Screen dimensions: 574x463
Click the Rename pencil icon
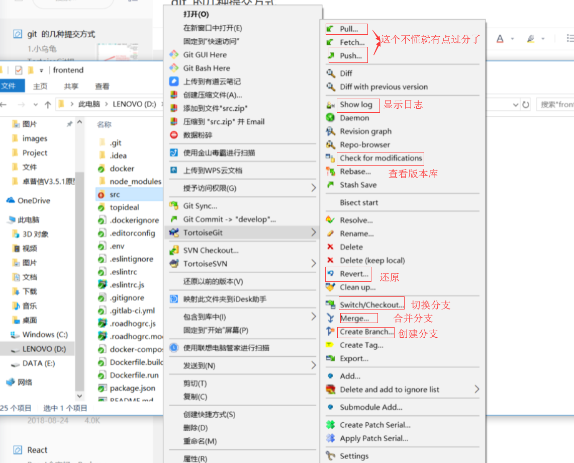(330, 234)
